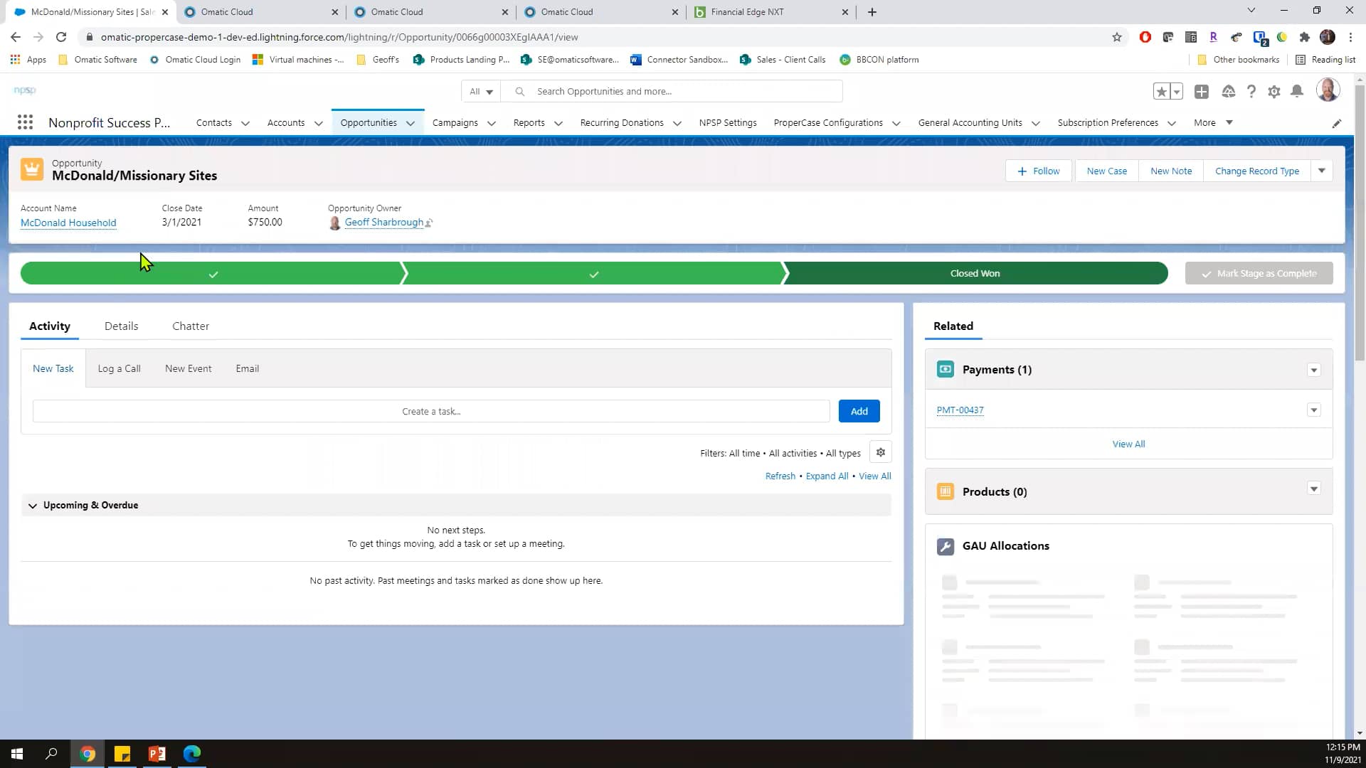Select the Details tab
This screenshot has width=1366, height=768.
point(121,326)
